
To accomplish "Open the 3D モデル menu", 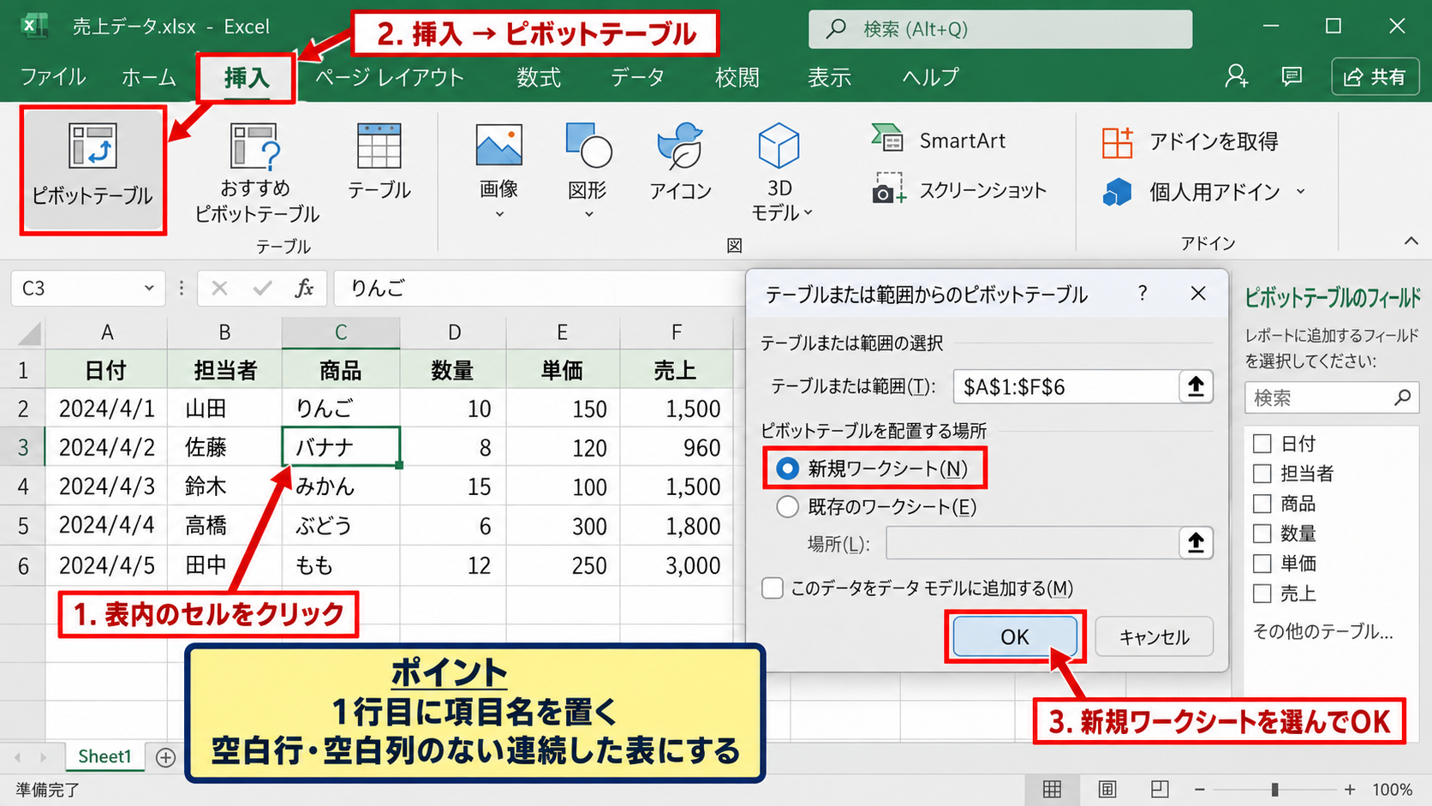I will point(780,173).
